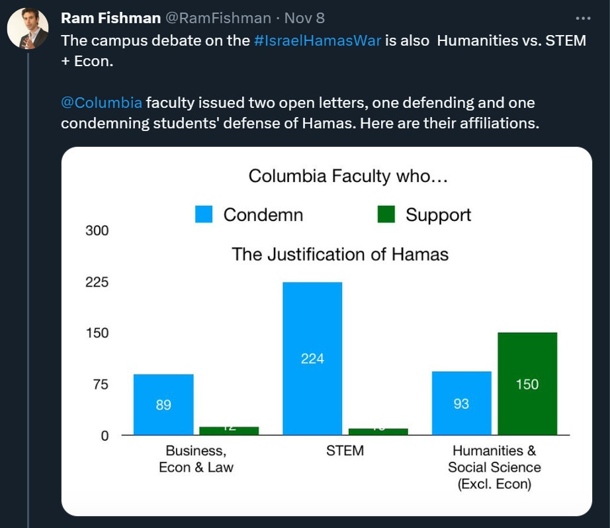Open the Nov 8 tweet timestamp

click(304, 18)
